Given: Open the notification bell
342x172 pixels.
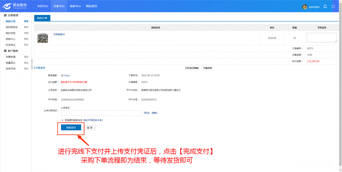Looking at the screenshot, I should pyautogui.click(x=325, y=6).
